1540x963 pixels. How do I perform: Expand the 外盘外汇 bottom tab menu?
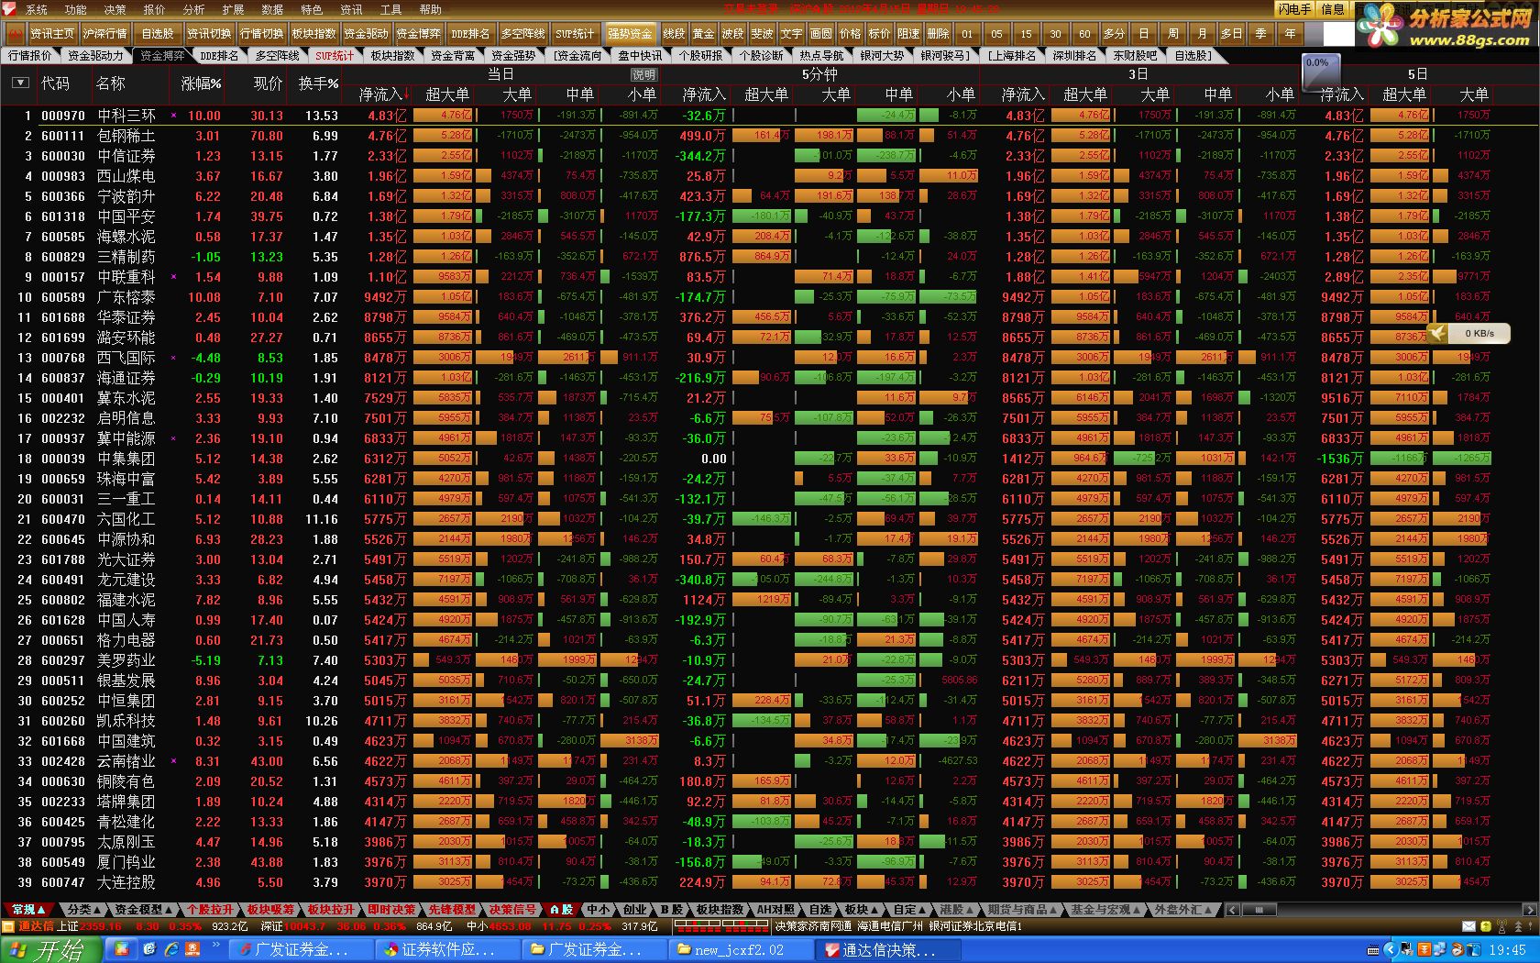click(1183, 909)
